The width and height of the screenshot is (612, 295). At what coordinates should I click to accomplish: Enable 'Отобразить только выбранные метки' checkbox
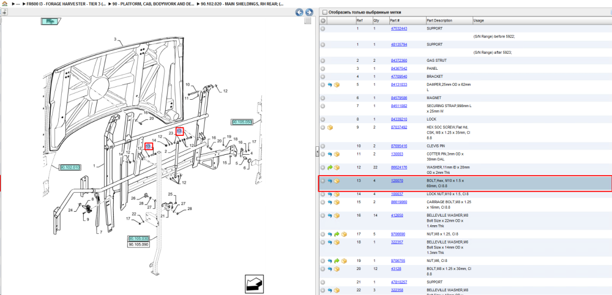tap(325, 12)
